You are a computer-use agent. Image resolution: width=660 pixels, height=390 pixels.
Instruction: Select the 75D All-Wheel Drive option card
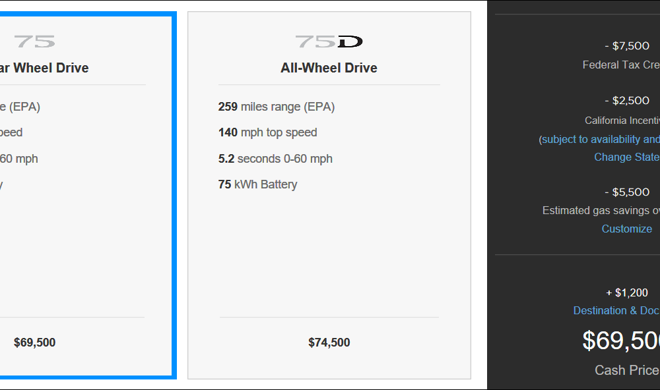tap(329, 196)
